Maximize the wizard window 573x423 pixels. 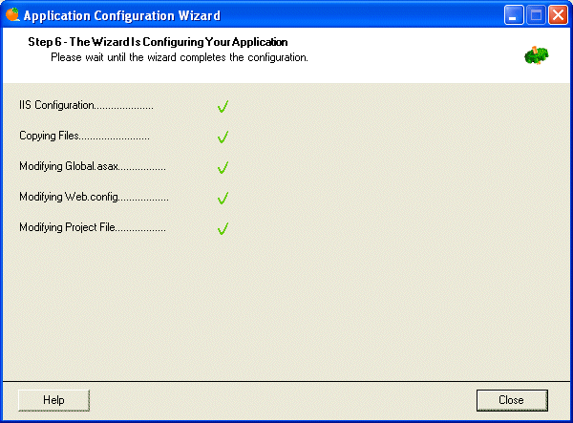(536, 15)
